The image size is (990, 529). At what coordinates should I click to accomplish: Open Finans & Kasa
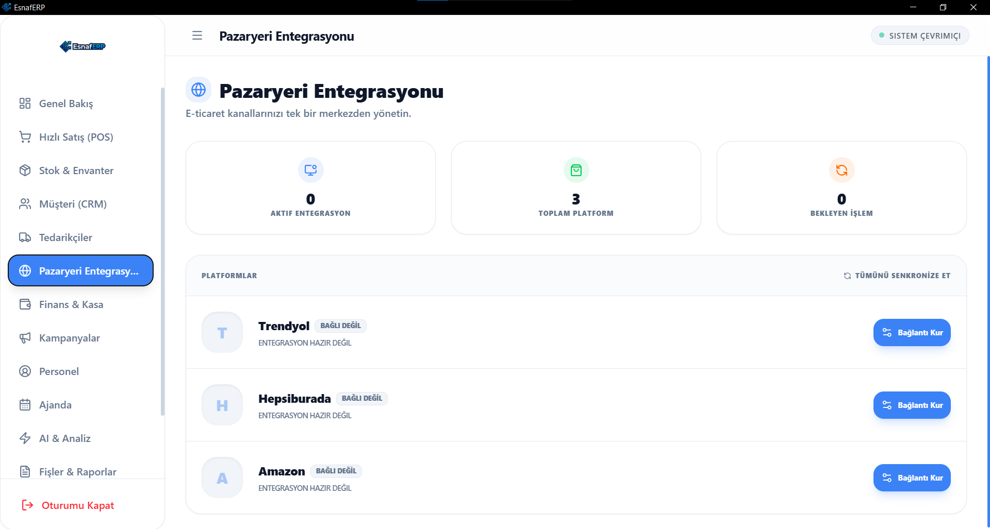[81, 304]
